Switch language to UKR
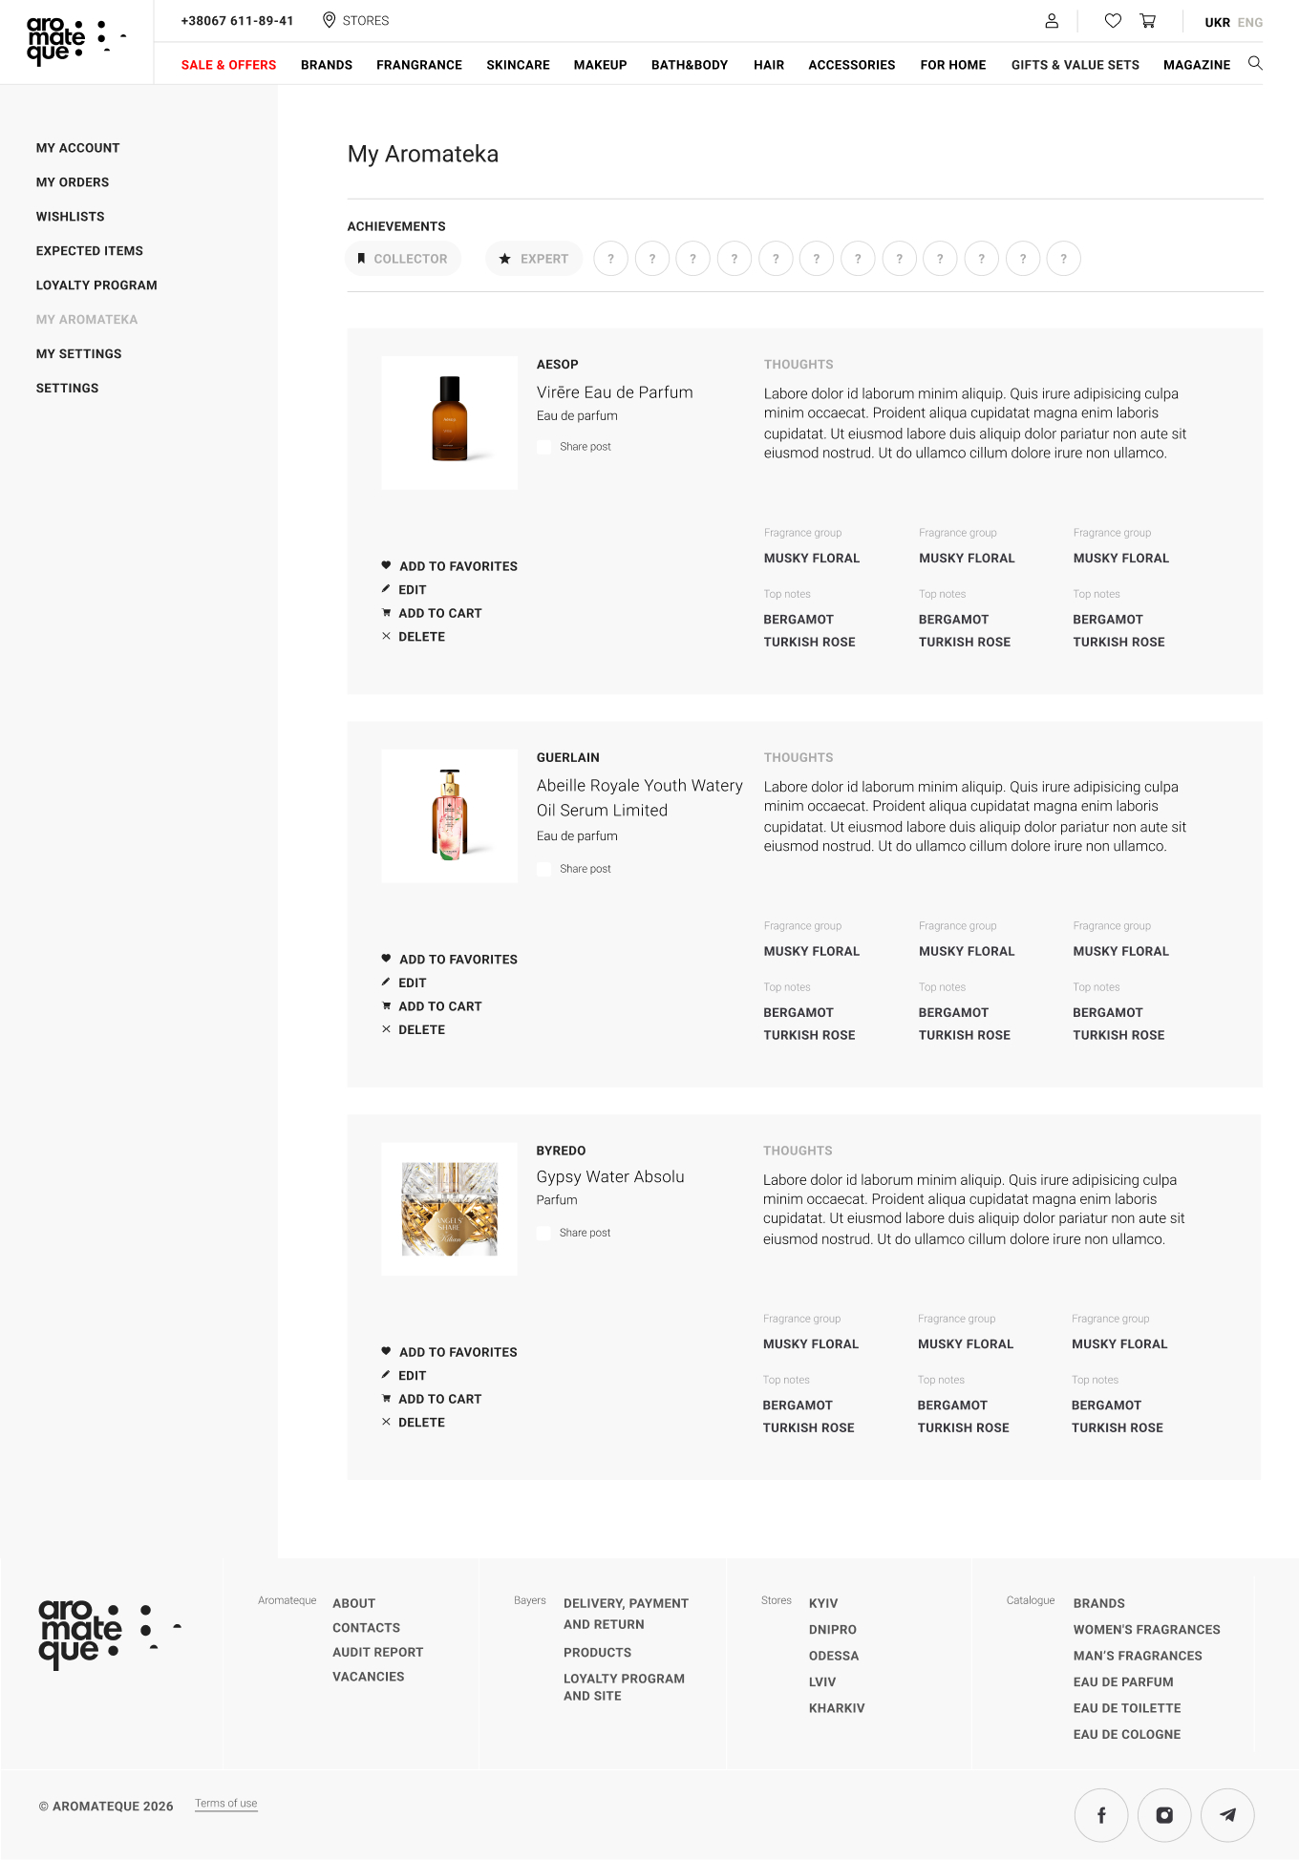 point(1217,22)
